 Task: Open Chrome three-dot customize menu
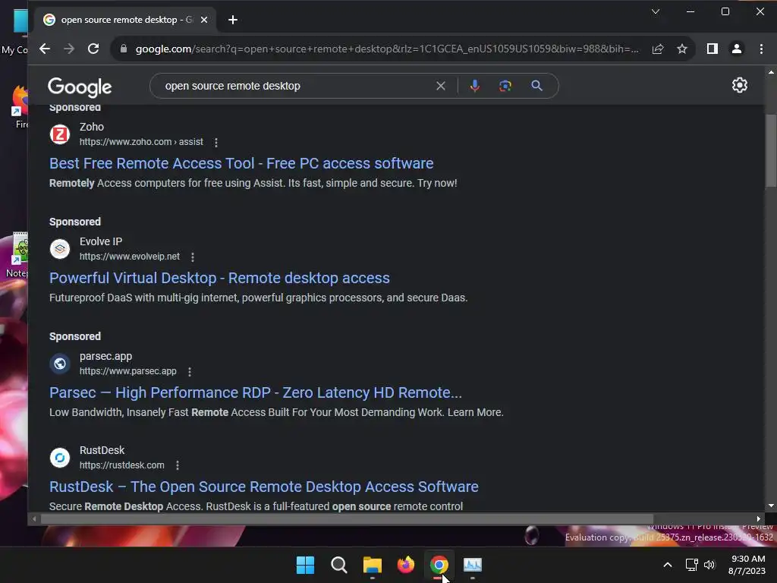(761, 49)
